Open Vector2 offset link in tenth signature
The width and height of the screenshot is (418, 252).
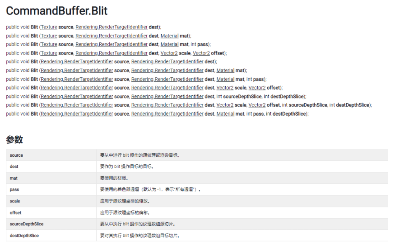(257, 105)
